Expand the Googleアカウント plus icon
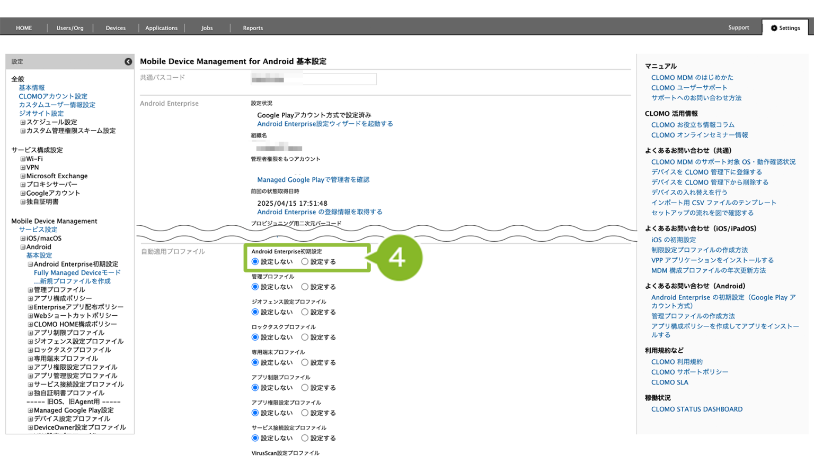 (x=23, y=193)
